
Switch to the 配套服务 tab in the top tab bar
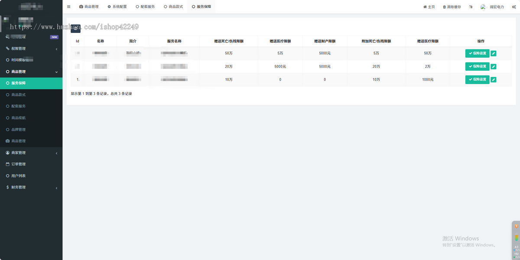pos(145,6)
